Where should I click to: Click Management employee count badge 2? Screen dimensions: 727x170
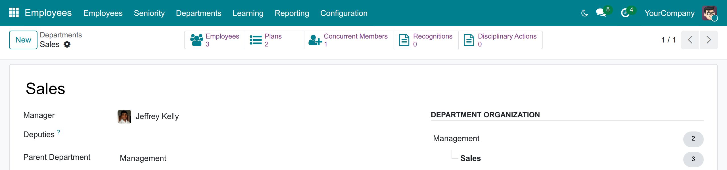point(693,139)
